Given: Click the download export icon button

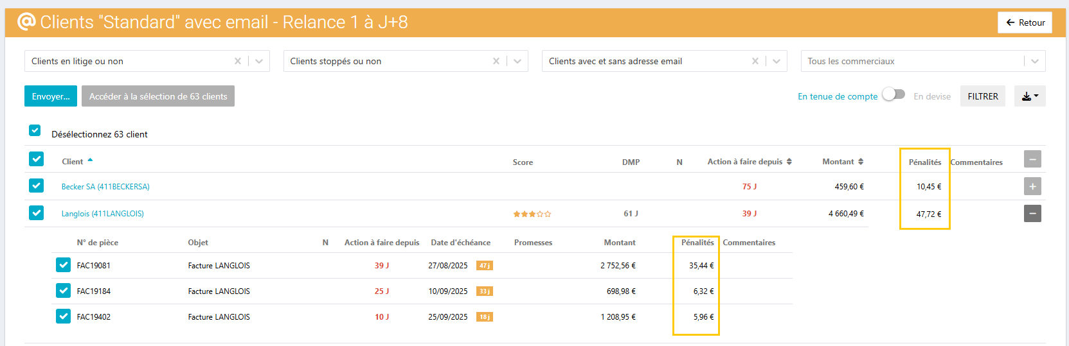Looking at the screenshot, I should pos(1029,96).
